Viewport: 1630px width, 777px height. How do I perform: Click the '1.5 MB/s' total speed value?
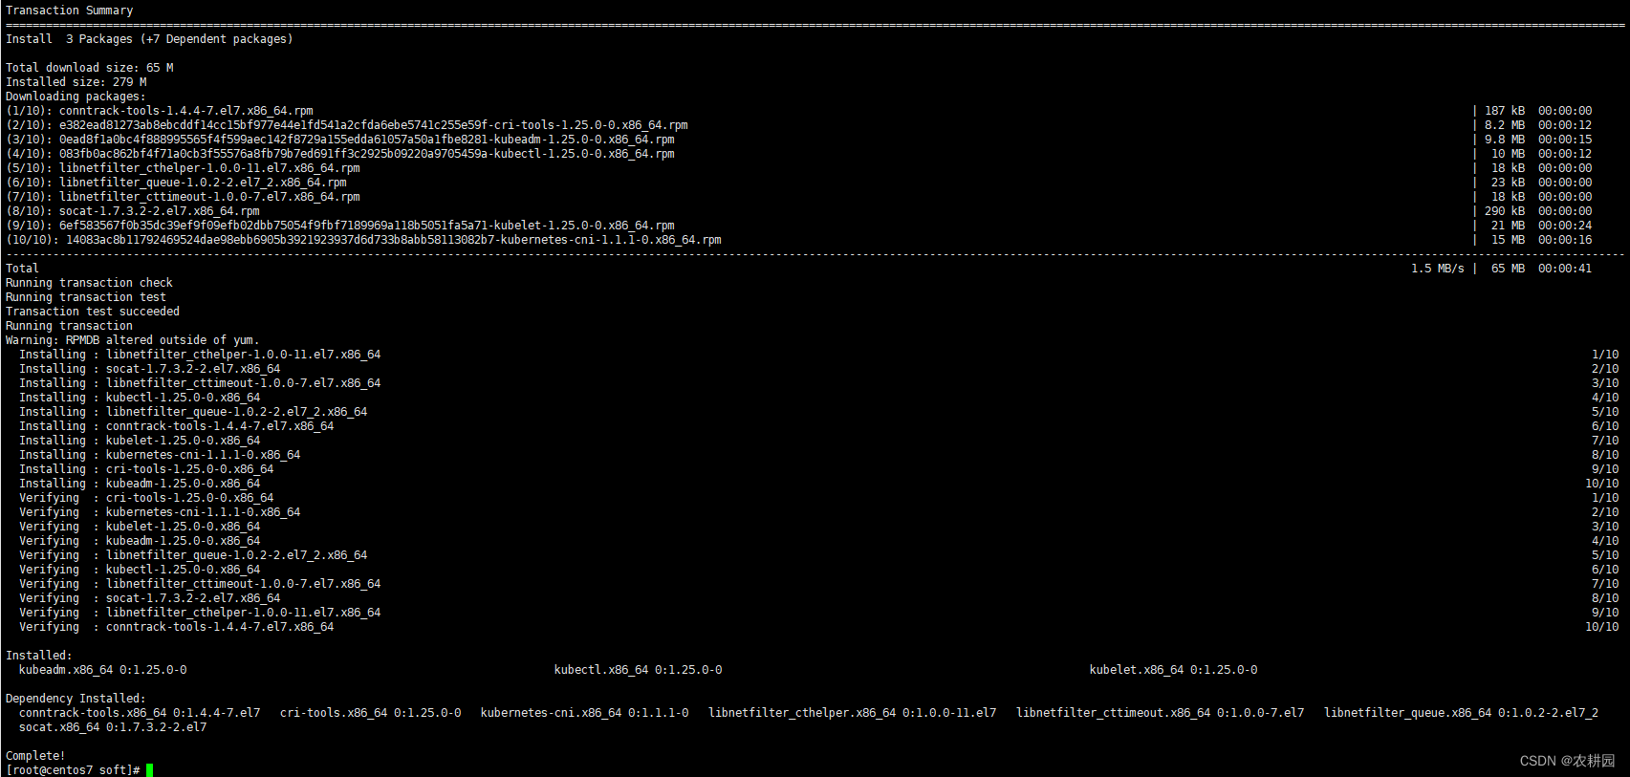[1438, 269]
